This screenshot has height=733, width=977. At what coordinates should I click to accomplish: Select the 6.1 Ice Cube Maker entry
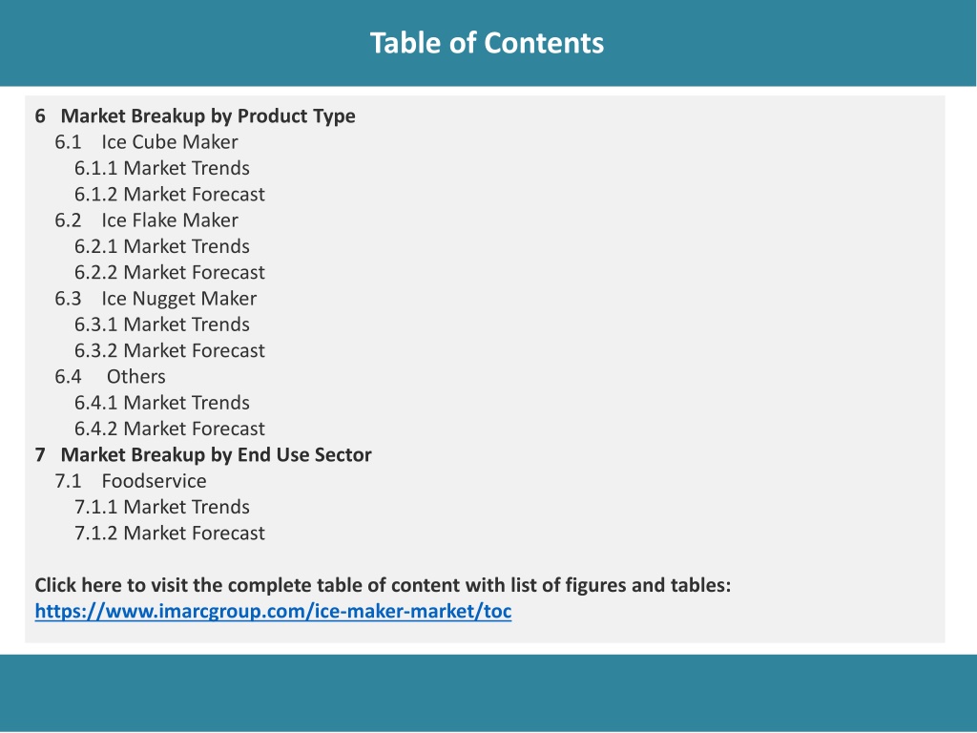point(146,142)
